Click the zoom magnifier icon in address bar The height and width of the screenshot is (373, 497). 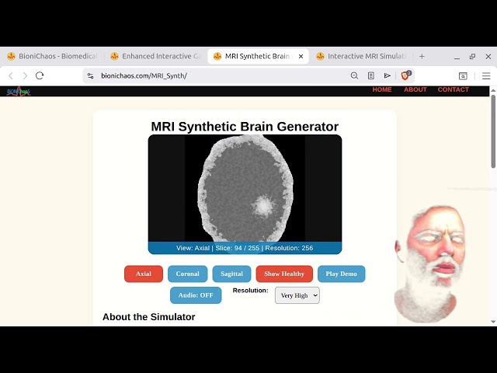coord(354,76)
